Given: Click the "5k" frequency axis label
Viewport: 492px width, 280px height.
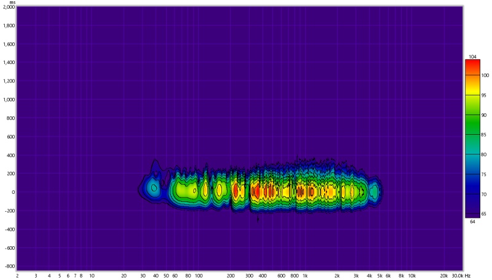Looking at the screenshot, I should [x=379, y=276].
